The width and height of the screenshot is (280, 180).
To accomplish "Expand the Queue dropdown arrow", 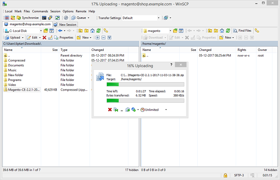I will [x=88, y=18].
